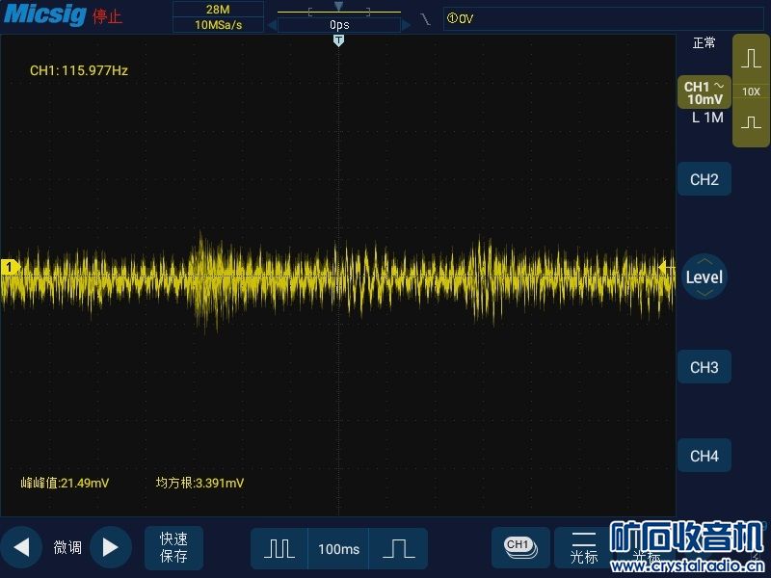The height and width of the screenshot is (578, 771).
Task: Tap the 10X probe ratio label
Action: point(751,92)
